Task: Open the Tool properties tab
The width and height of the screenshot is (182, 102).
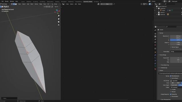Action: 155,30
